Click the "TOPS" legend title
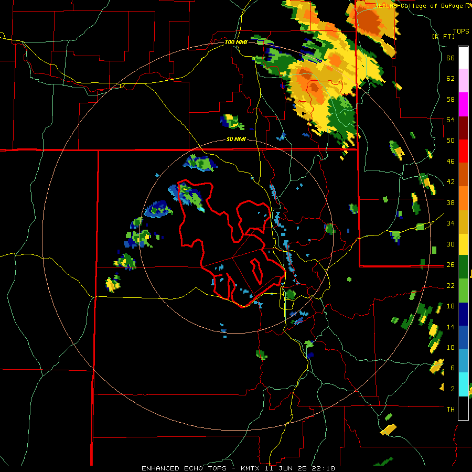The image size is (472, 472). tap(461, 31)
